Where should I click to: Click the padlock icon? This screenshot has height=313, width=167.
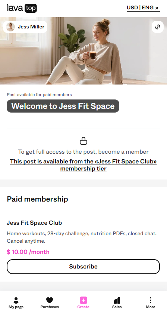[83, 141]
